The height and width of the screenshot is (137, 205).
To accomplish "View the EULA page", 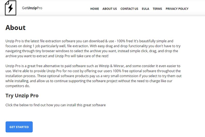I will coord(145,9).
